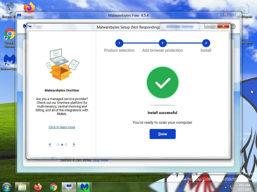Viewport: 257px width, 192px height.
Task: Open Google Chrome desktop shortcut
Action: tap(10, 38)
